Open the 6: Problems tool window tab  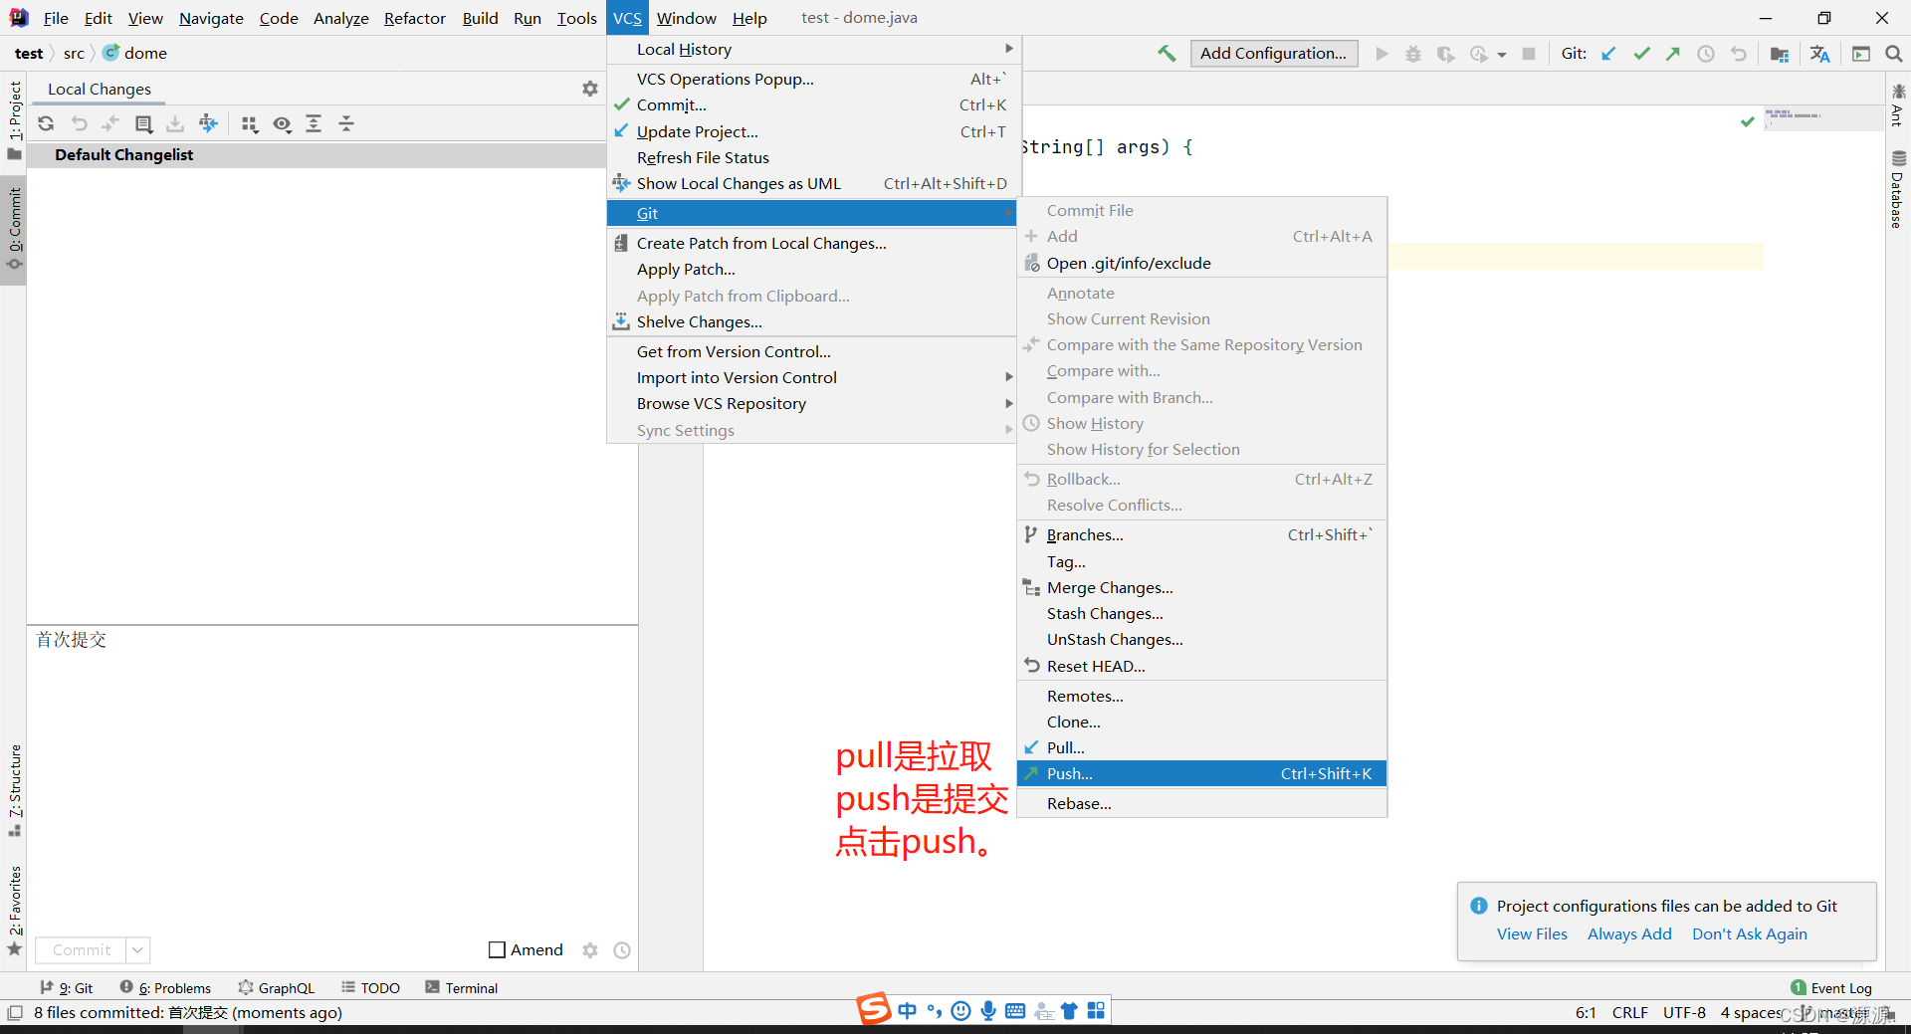(x=165, y=987)
